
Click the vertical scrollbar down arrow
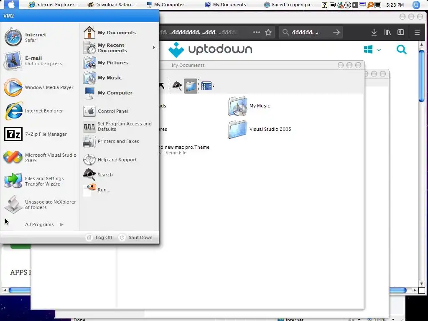click(421, 284)
